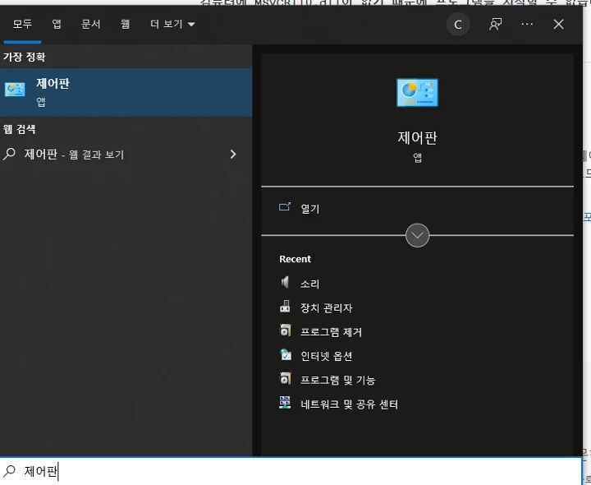The image size is (591, 485).
Task: Click the speaker icon beside 소리
Action: pos(285,282)
